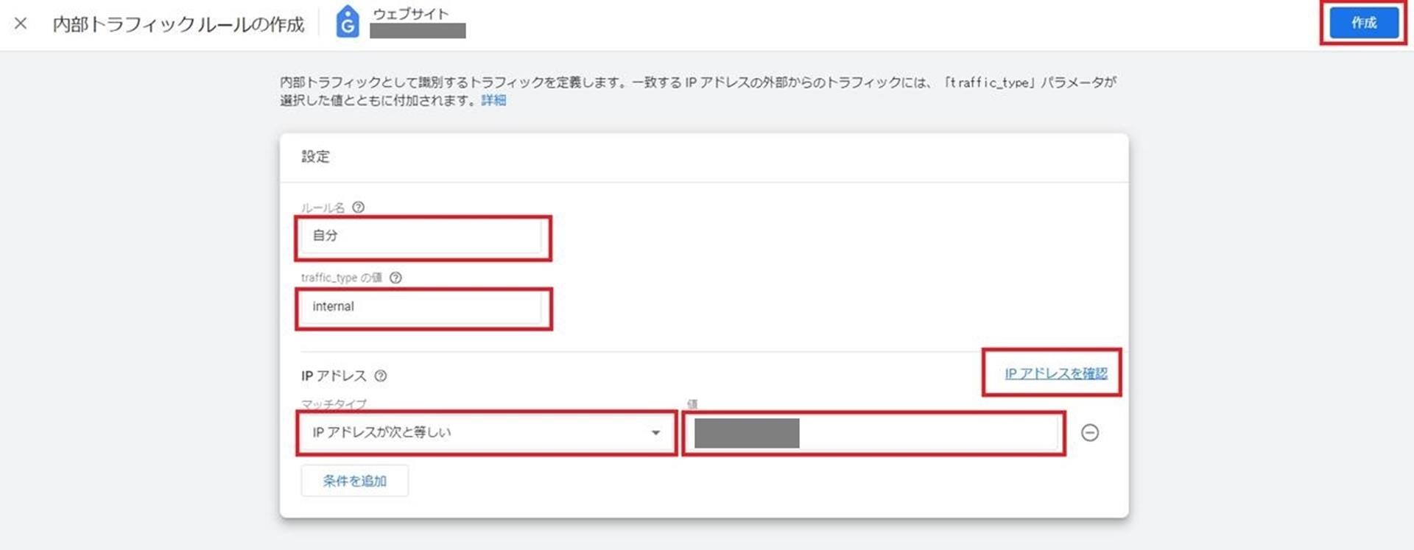Remove the IP condition with minus icon
The height and width of the screenshot is (550, 1414).
1090,433
